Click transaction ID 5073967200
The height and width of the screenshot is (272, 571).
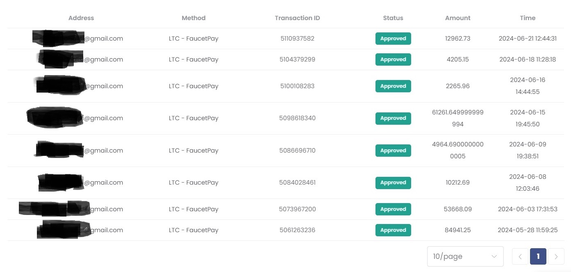[x=297, y=209]
